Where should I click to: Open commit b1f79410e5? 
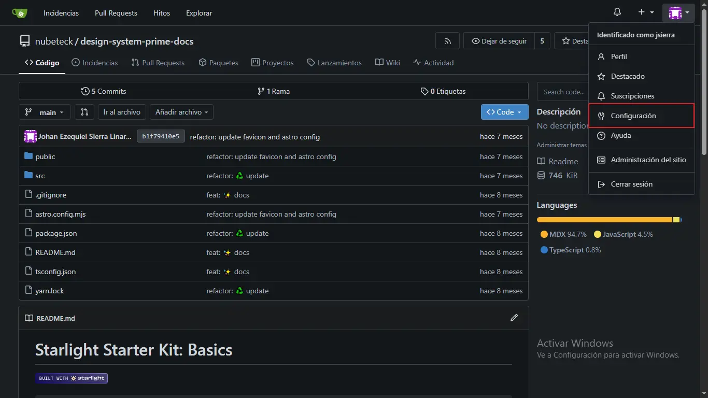point(161,136)
